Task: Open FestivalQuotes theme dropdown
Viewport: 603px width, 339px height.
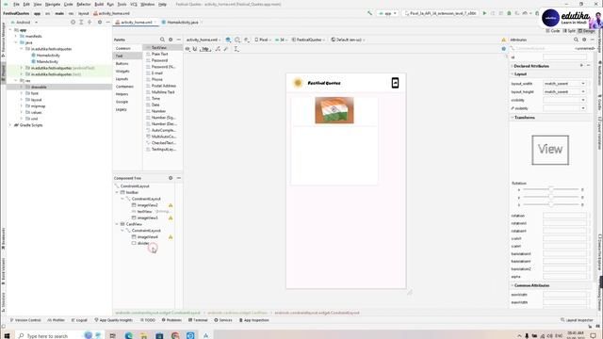Action: (308, 40)
